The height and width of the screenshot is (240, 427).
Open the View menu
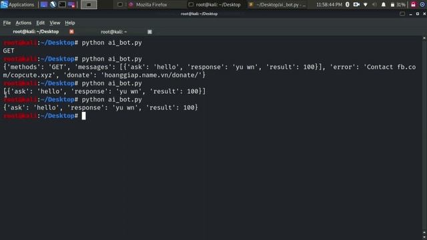click(55, 23)
